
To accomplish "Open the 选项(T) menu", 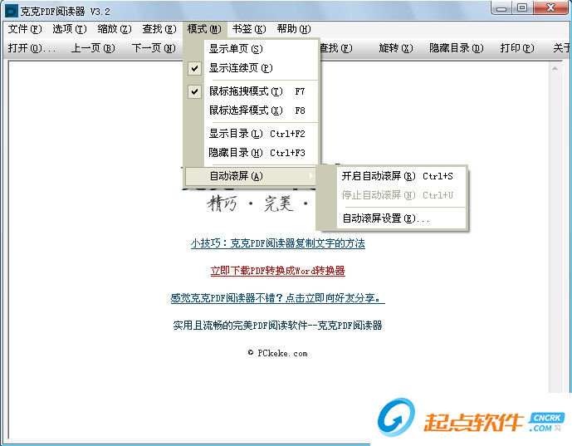I will 69,29.
